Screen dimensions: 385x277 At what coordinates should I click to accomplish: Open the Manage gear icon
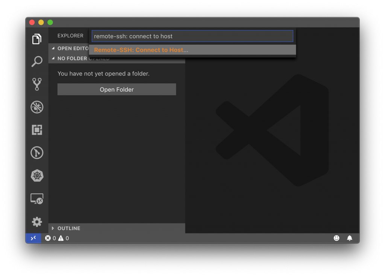pos(37,222)
